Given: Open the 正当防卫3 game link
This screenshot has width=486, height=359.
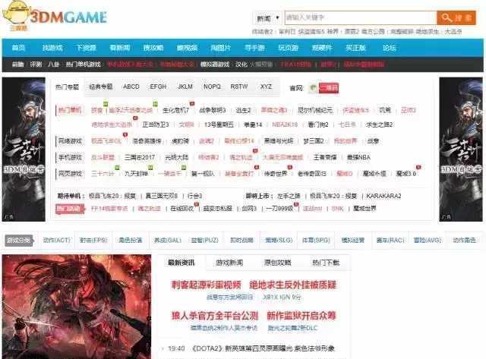Looking at the screenshot, I should point(156,124).
